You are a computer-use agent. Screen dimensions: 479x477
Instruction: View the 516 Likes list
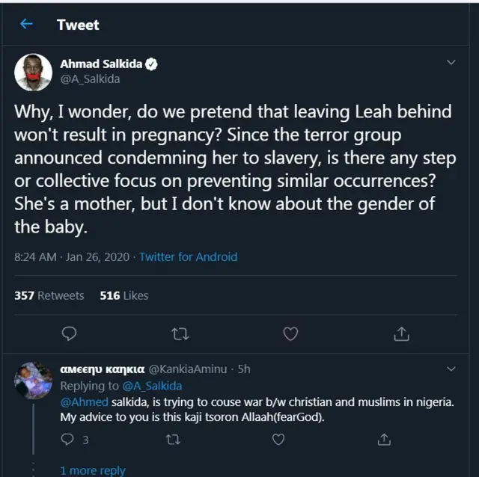[x=124, y=295]
